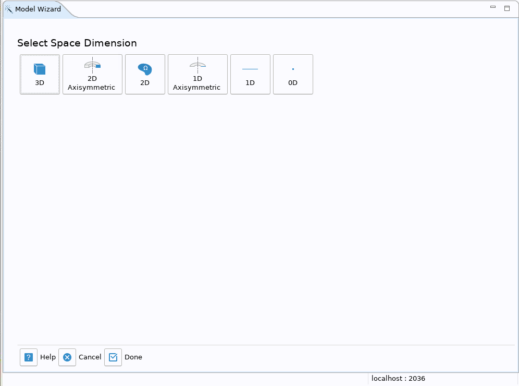Click the '1D Axisymmetric' text label

197,83
